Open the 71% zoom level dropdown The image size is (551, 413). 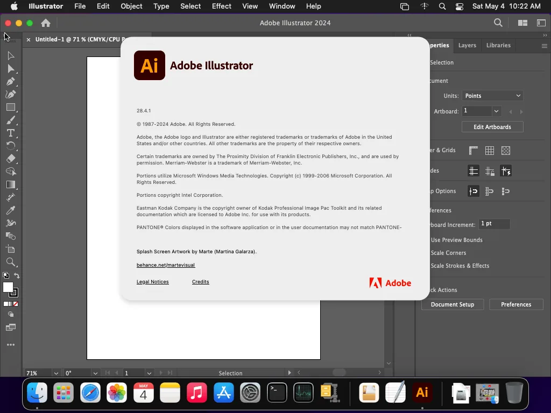(x=56, y=373)
